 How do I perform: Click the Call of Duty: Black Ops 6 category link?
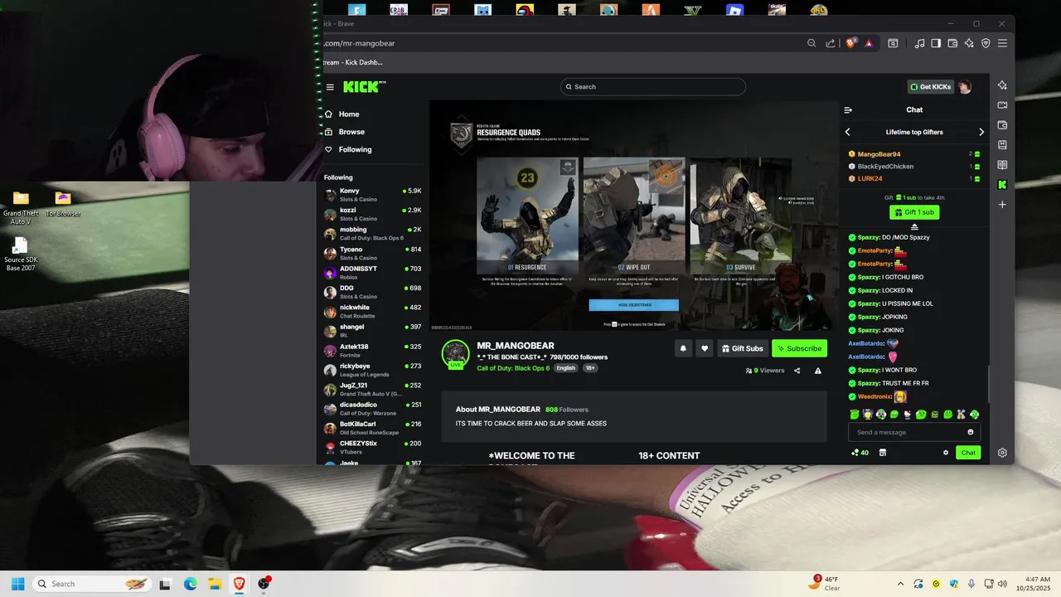(513, 368)
